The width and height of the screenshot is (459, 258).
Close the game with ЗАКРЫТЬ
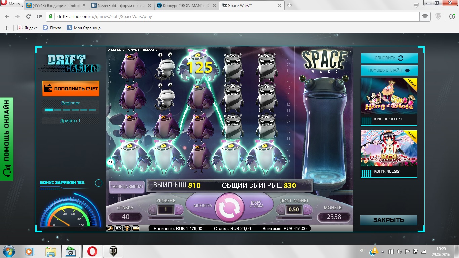389,220
